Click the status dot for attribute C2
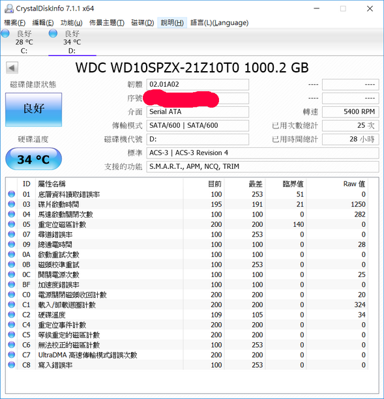Image resolution: width=384 pixels, height=399 pixels. tap(12, 315)
